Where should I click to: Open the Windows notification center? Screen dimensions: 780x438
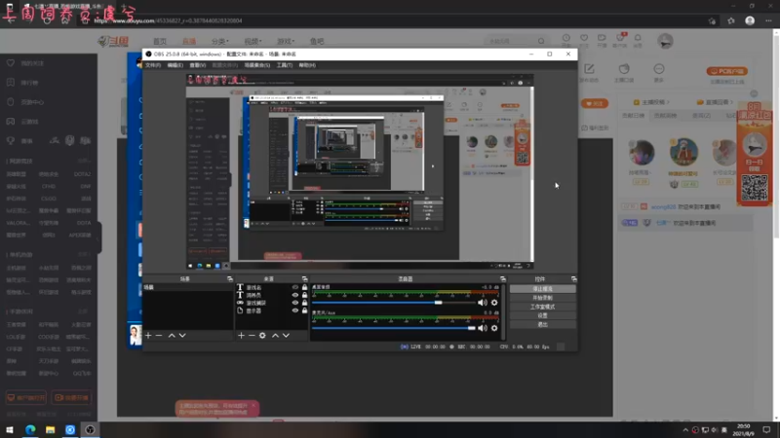coord(766,429)
